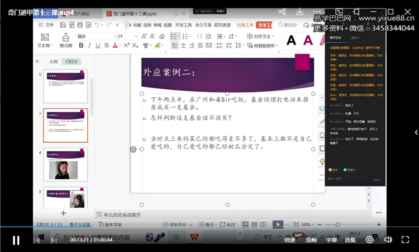This screenshot has height=252, width=419.
Task: Apply superscript formatting
Action: pos(126,45)
